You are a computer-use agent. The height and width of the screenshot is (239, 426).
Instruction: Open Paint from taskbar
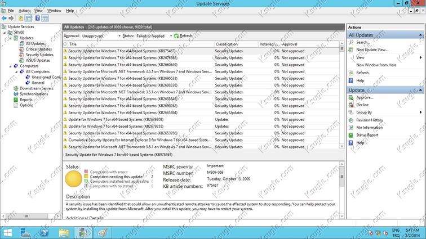coord(103,233)
